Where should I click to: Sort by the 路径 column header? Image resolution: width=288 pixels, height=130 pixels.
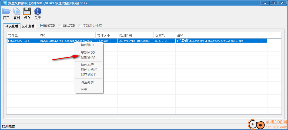[x=221, y=35]
